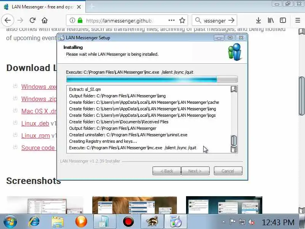Open first screenshot thumbnail on page

[x=45, y=205]
